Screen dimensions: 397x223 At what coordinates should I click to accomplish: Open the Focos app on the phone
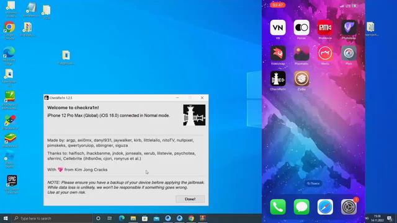301,27
